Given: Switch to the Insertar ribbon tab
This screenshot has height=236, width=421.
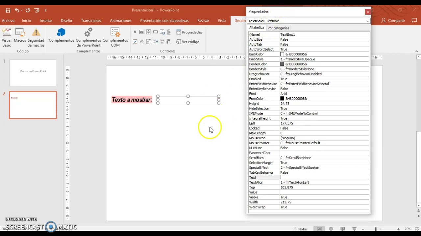Looking at the screenshot, I should tap(46, 21).
